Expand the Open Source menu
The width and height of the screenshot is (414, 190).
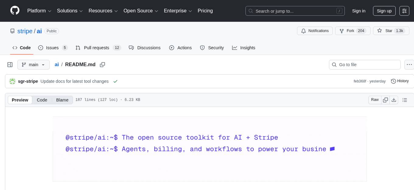tap(141, 11)
